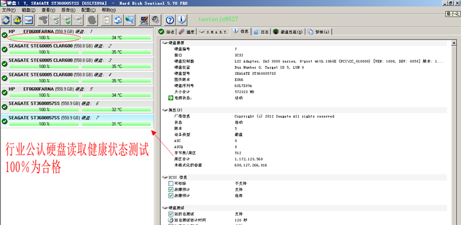Click the firmware version value ES66

239,79
